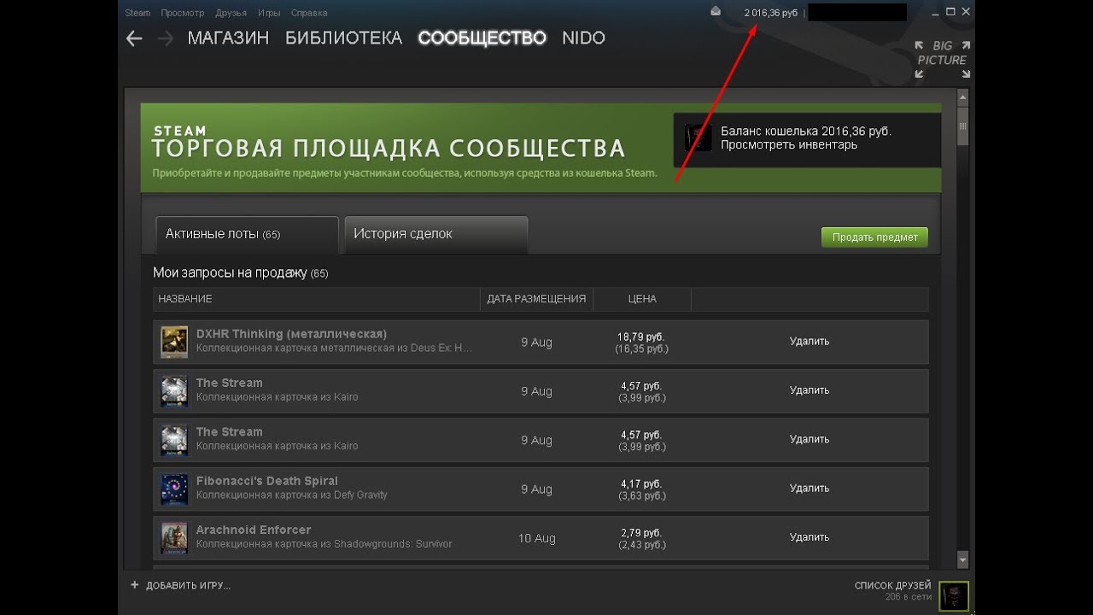Open СПИСОК ДРУЗЕЙ text

[x=892, y=586]
